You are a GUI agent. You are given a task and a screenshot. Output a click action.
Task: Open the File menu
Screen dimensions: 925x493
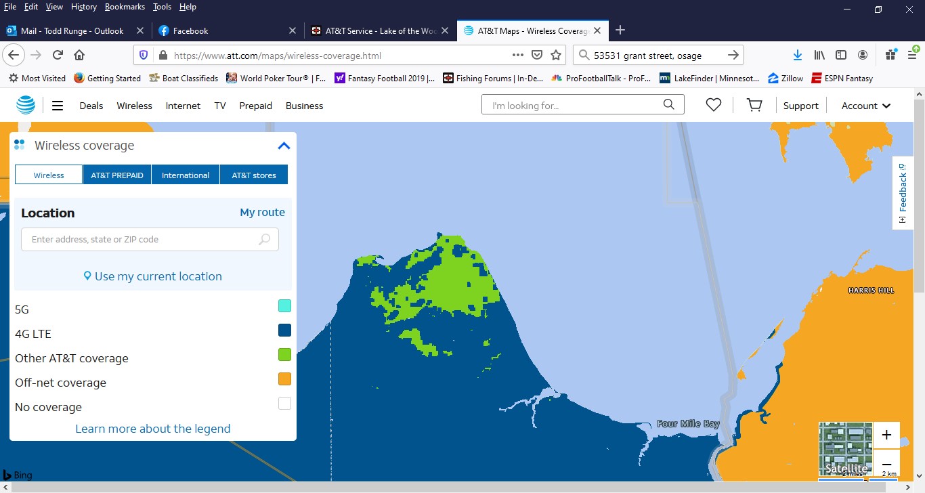pyautogui.click(x=10, y=7)
